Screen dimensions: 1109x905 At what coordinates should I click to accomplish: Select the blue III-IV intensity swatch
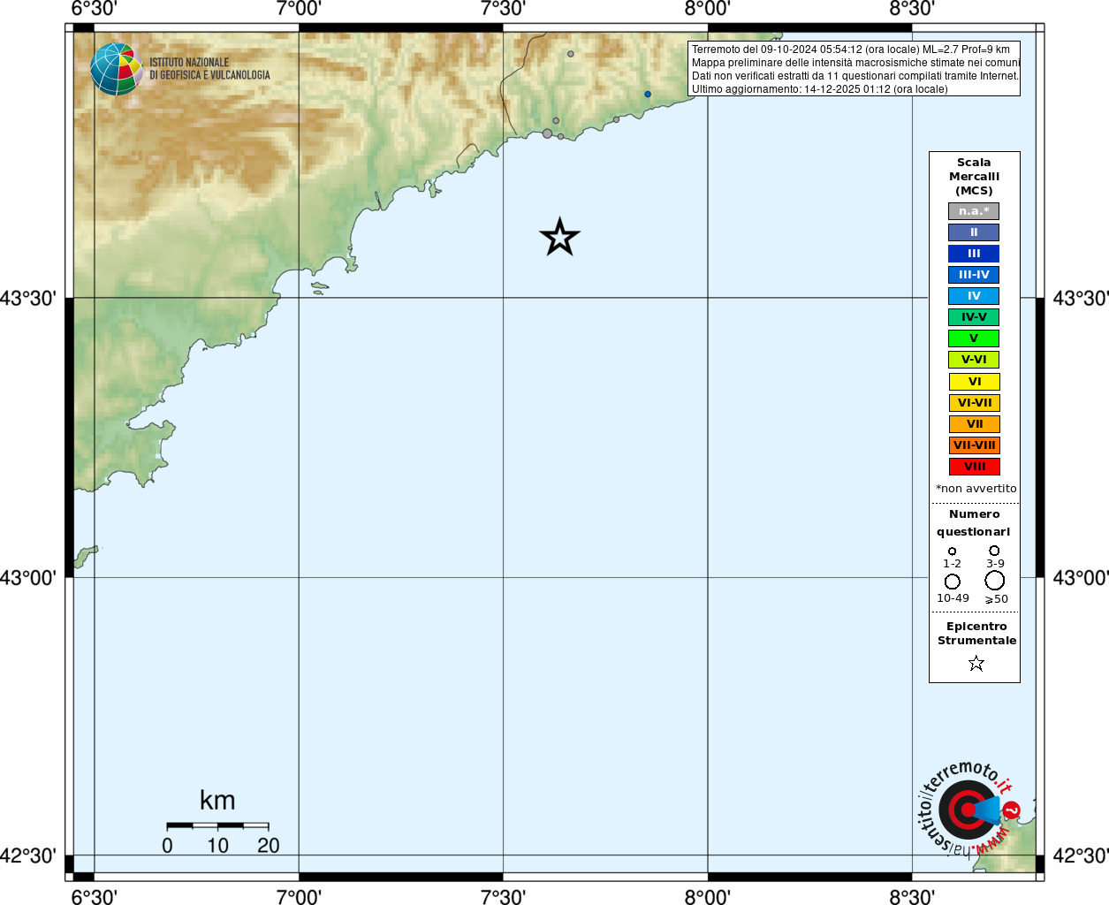[974, 275]
